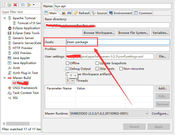Click the Profiles input field
Viewport: 175px width, 135px height.
[118, 49]
